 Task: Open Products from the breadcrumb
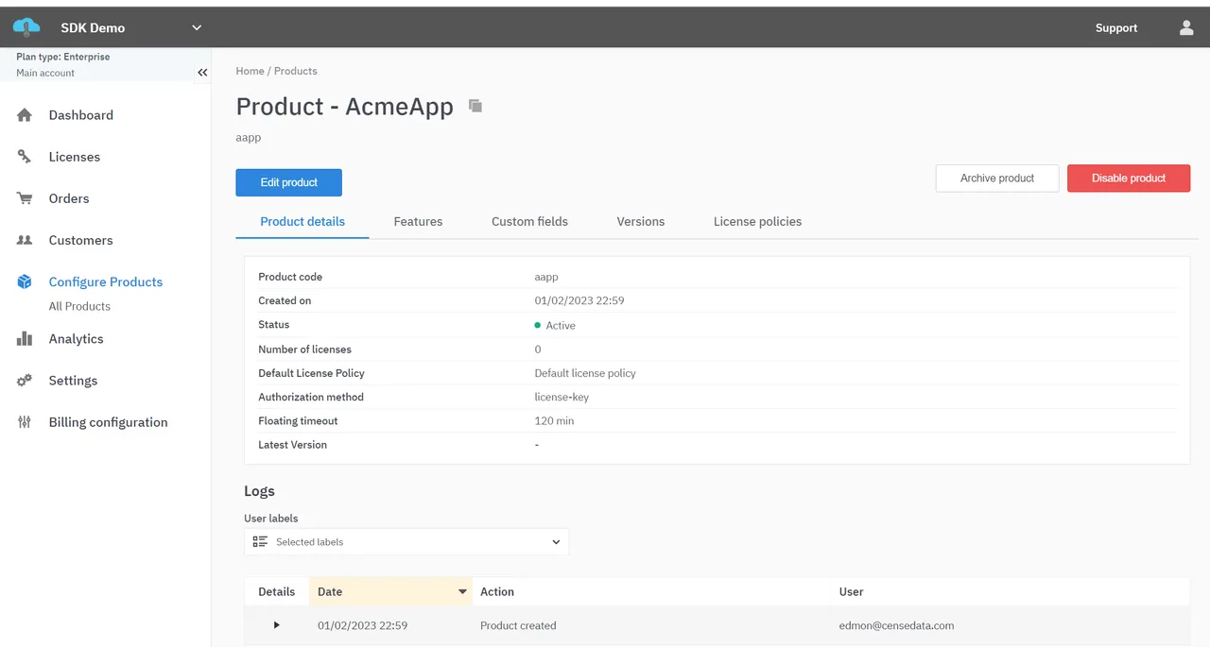[x=295, y=71]
